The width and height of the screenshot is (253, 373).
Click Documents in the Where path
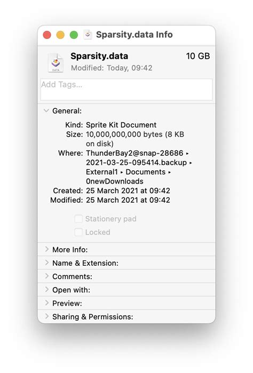point(146,172)
